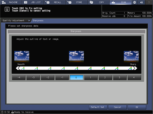Set sharpness to 3
The width and height of the screenshot is (153, 114).
120,78
